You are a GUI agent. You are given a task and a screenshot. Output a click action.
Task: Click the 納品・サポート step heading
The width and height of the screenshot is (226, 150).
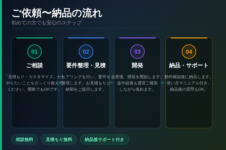point(189,66)
